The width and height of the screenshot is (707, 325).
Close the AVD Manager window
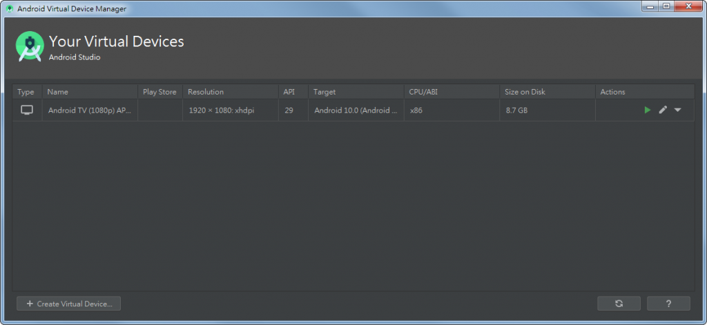click(688, 6)
